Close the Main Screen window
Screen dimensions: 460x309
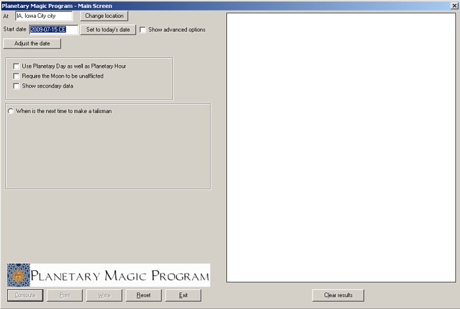[454, 5]
